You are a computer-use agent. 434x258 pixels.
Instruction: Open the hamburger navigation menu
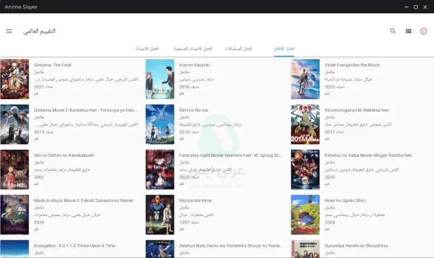tap(9, 31)
